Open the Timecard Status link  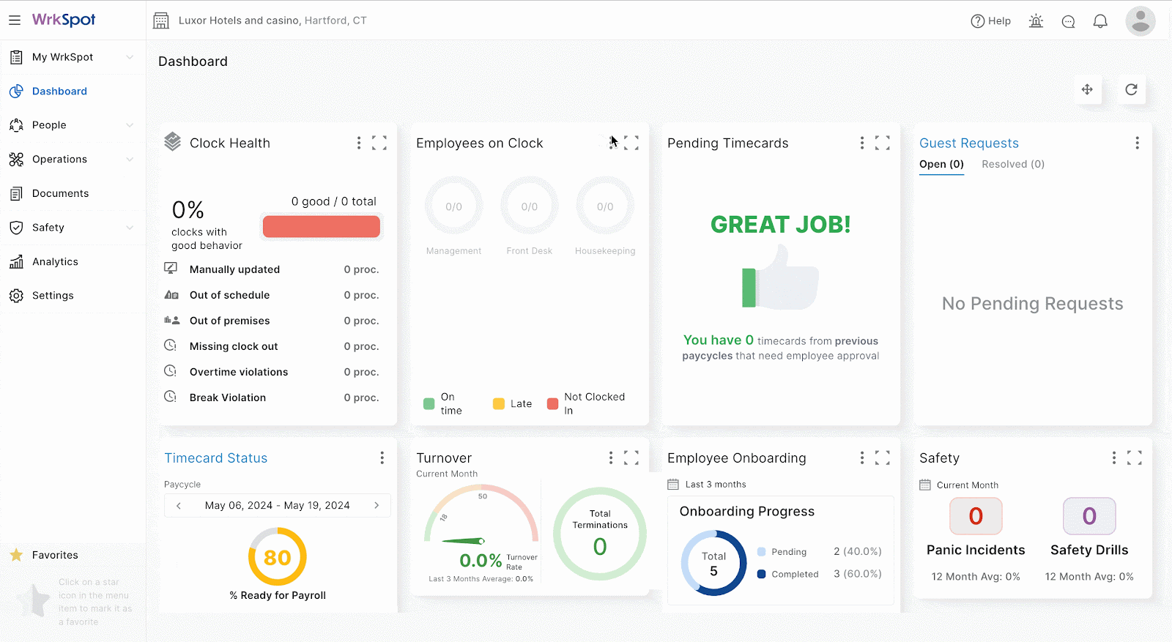215,458
